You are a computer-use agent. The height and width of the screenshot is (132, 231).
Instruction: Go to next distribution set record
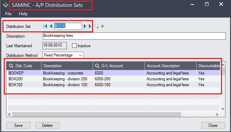[85, 26]
